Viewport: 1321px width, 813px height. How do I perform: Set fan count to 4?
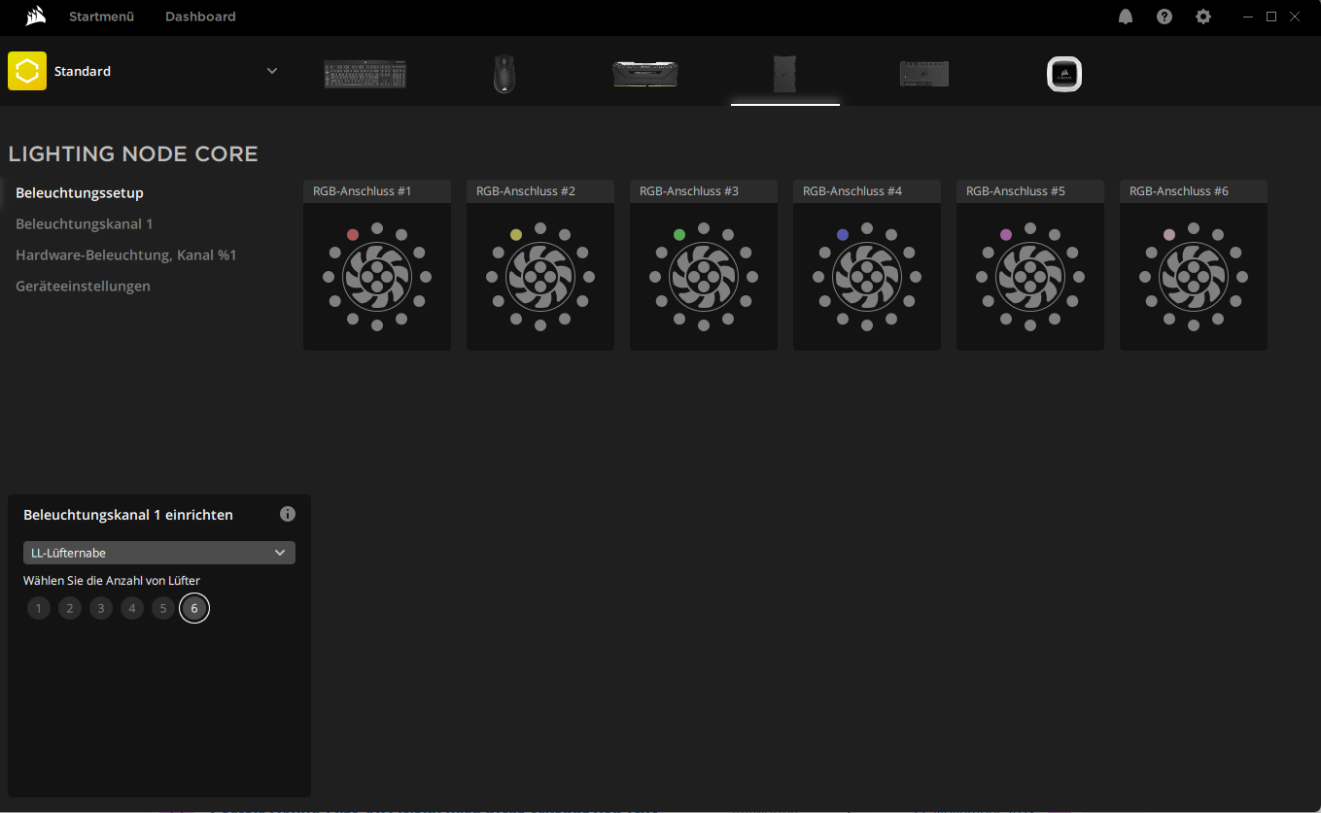[x=132, y=609]
